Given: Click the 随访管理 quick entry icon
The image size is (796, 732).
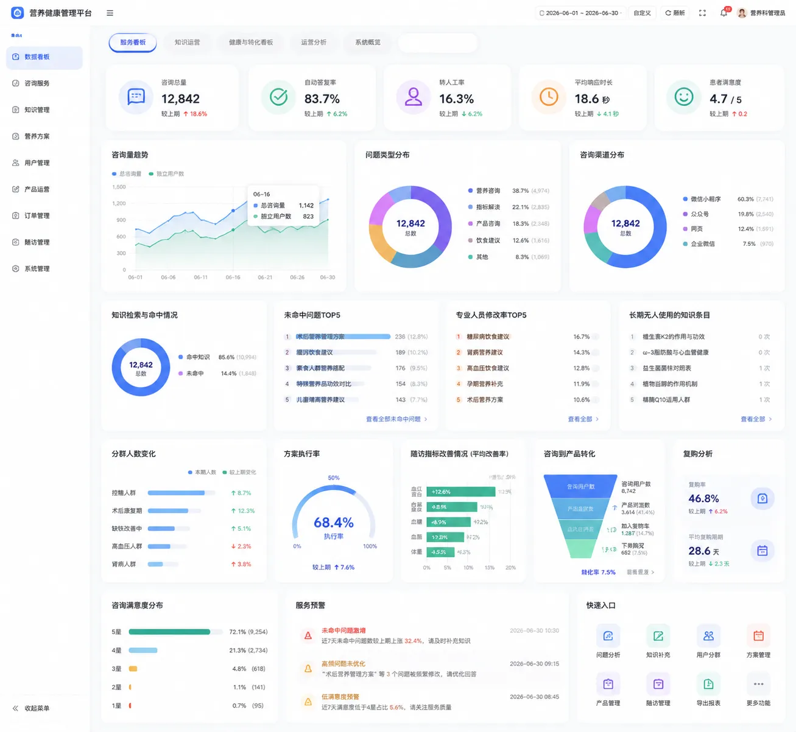Looking at the screenshot, I should [x=658, y=684].
